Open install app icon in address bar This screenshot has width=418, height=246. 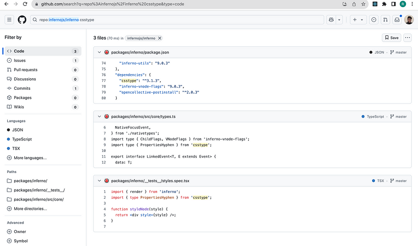[345, 4]
